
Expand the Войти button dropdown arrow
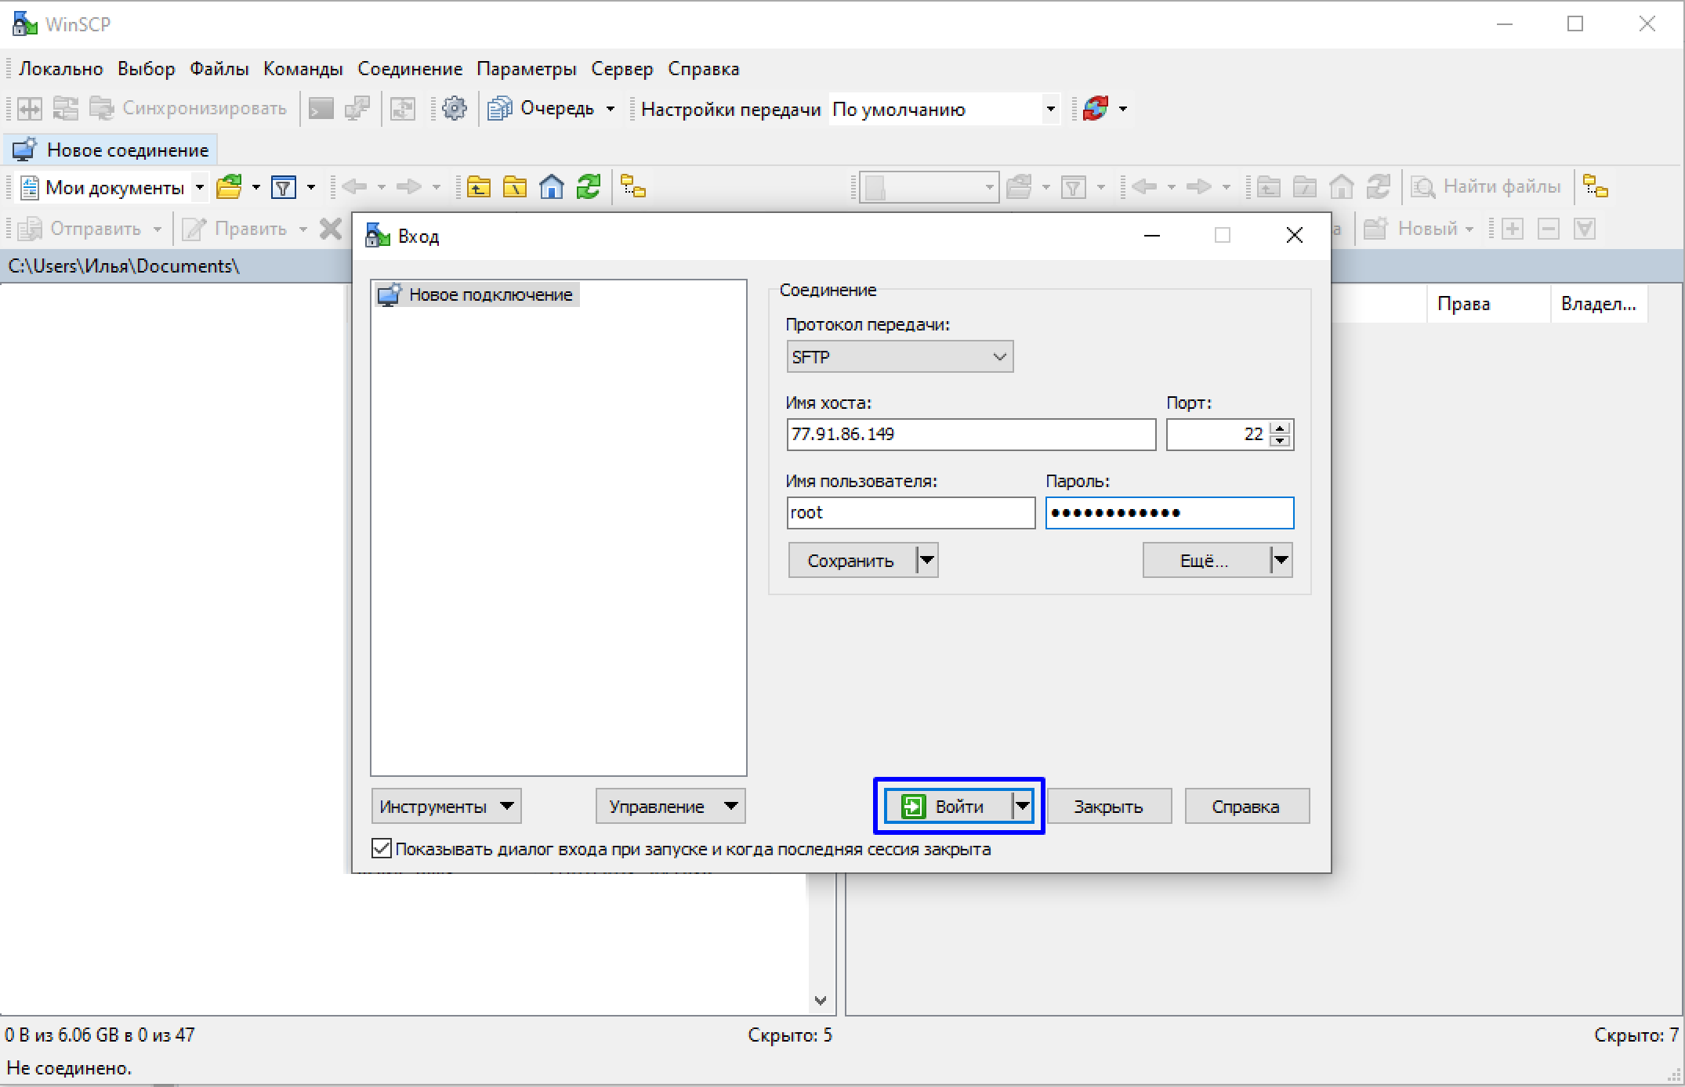[1023, 805]
